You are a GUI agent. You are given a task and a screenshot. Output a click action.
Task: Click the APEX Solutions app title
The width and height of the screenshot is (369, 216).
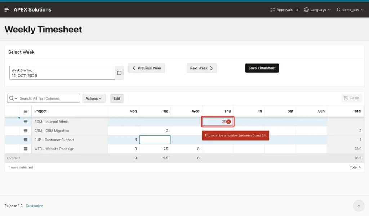click(32, 10)
